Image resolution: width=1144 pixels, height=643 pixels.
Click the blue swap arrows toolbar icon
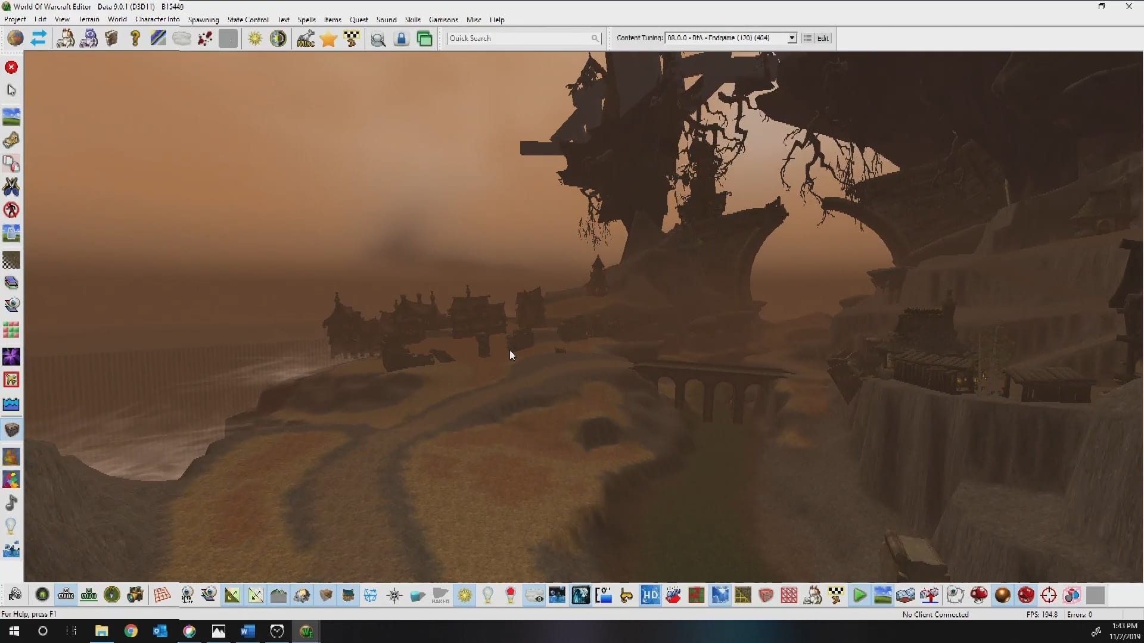point(39,39)
